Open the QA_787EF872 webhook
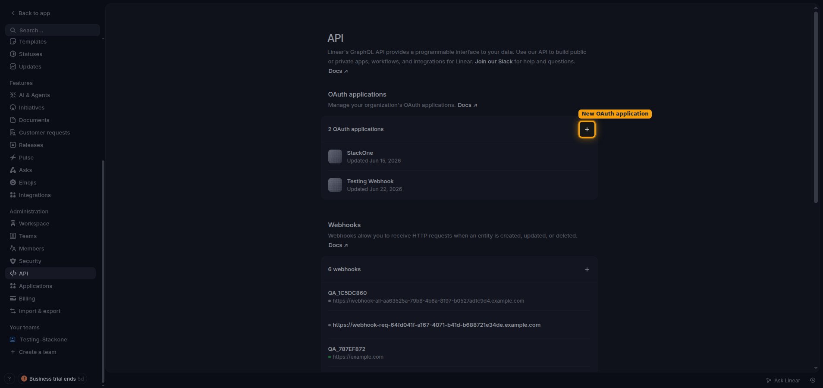Screen dimensions: 823x388 459,353
